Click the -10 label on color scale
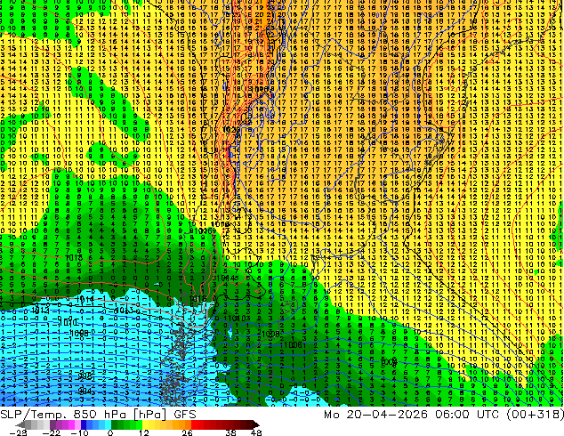The width and height of the screenshot is (564, 436). click(79, 432)
